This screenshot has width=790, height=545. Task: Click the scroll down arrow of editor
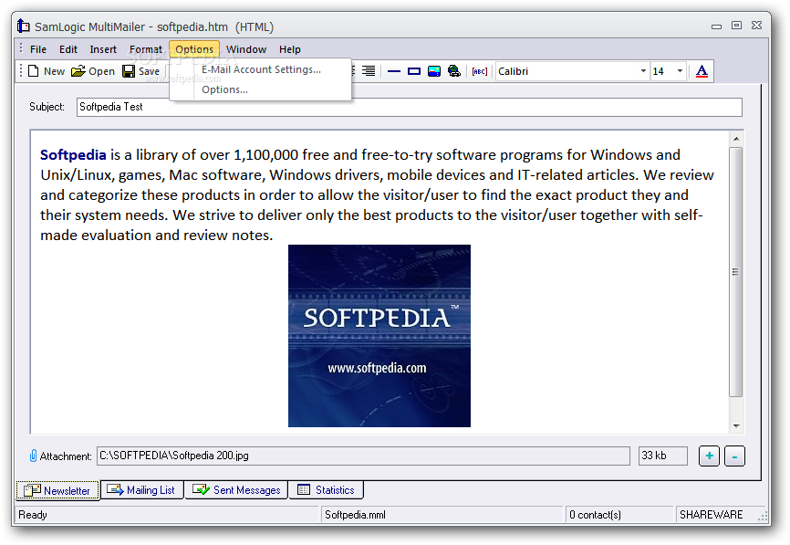point(736,426)
